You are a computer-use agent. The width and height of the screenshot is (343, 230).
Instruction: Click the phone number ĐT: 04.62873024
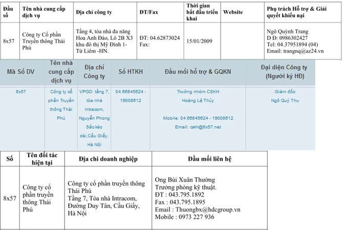click(159, 37)
